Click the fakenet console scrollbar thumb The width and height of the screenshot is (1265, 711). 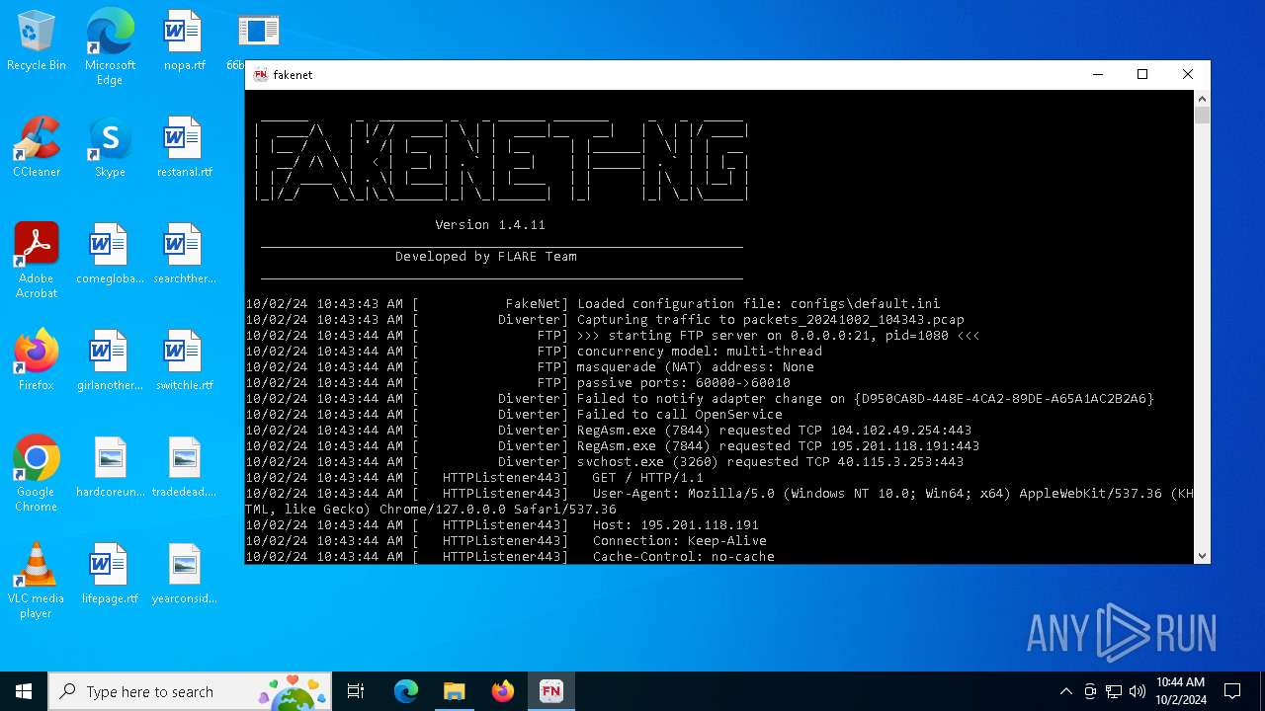pos(1202,116)
